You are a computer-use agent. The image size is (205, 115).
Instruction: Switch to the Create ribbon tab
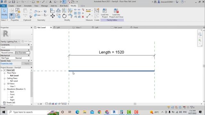tap(11, 6)
